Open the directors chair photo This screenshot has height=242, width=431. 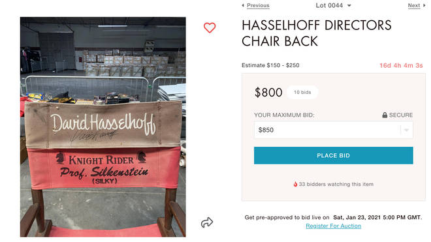coord(103,127)
